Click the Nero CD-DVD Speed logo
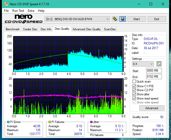Screen dimensions: 171x140 (x=24, y=19)
